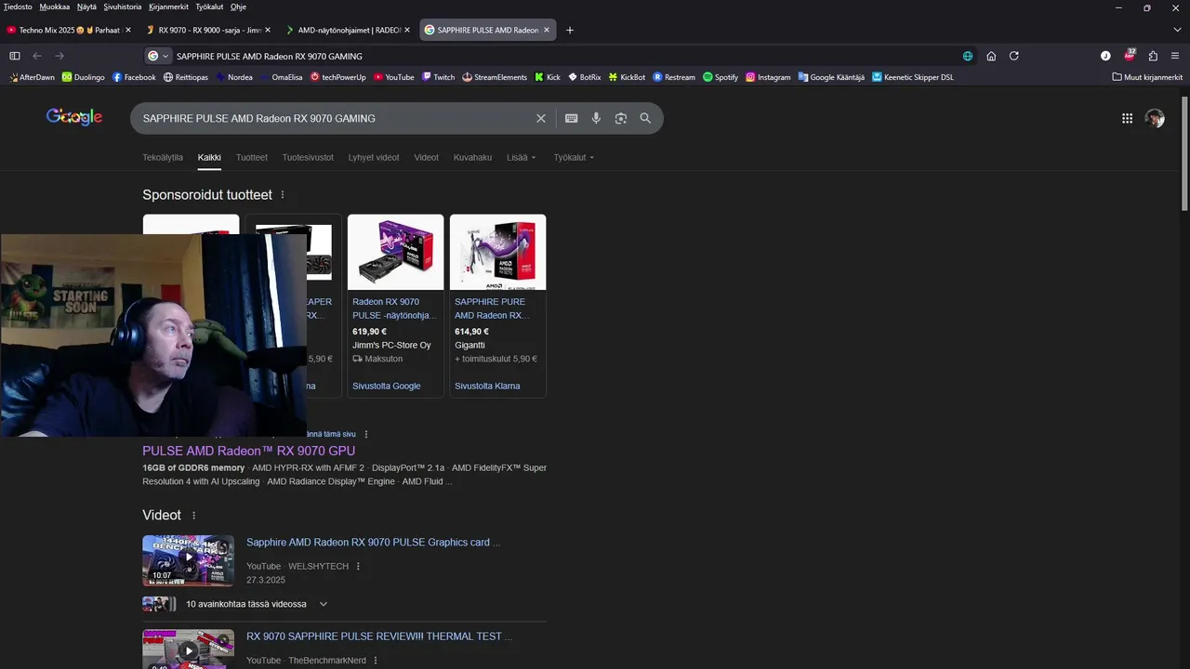Open the Restream bookmark
Screen dimensions: 1190x669
(674, 77)
